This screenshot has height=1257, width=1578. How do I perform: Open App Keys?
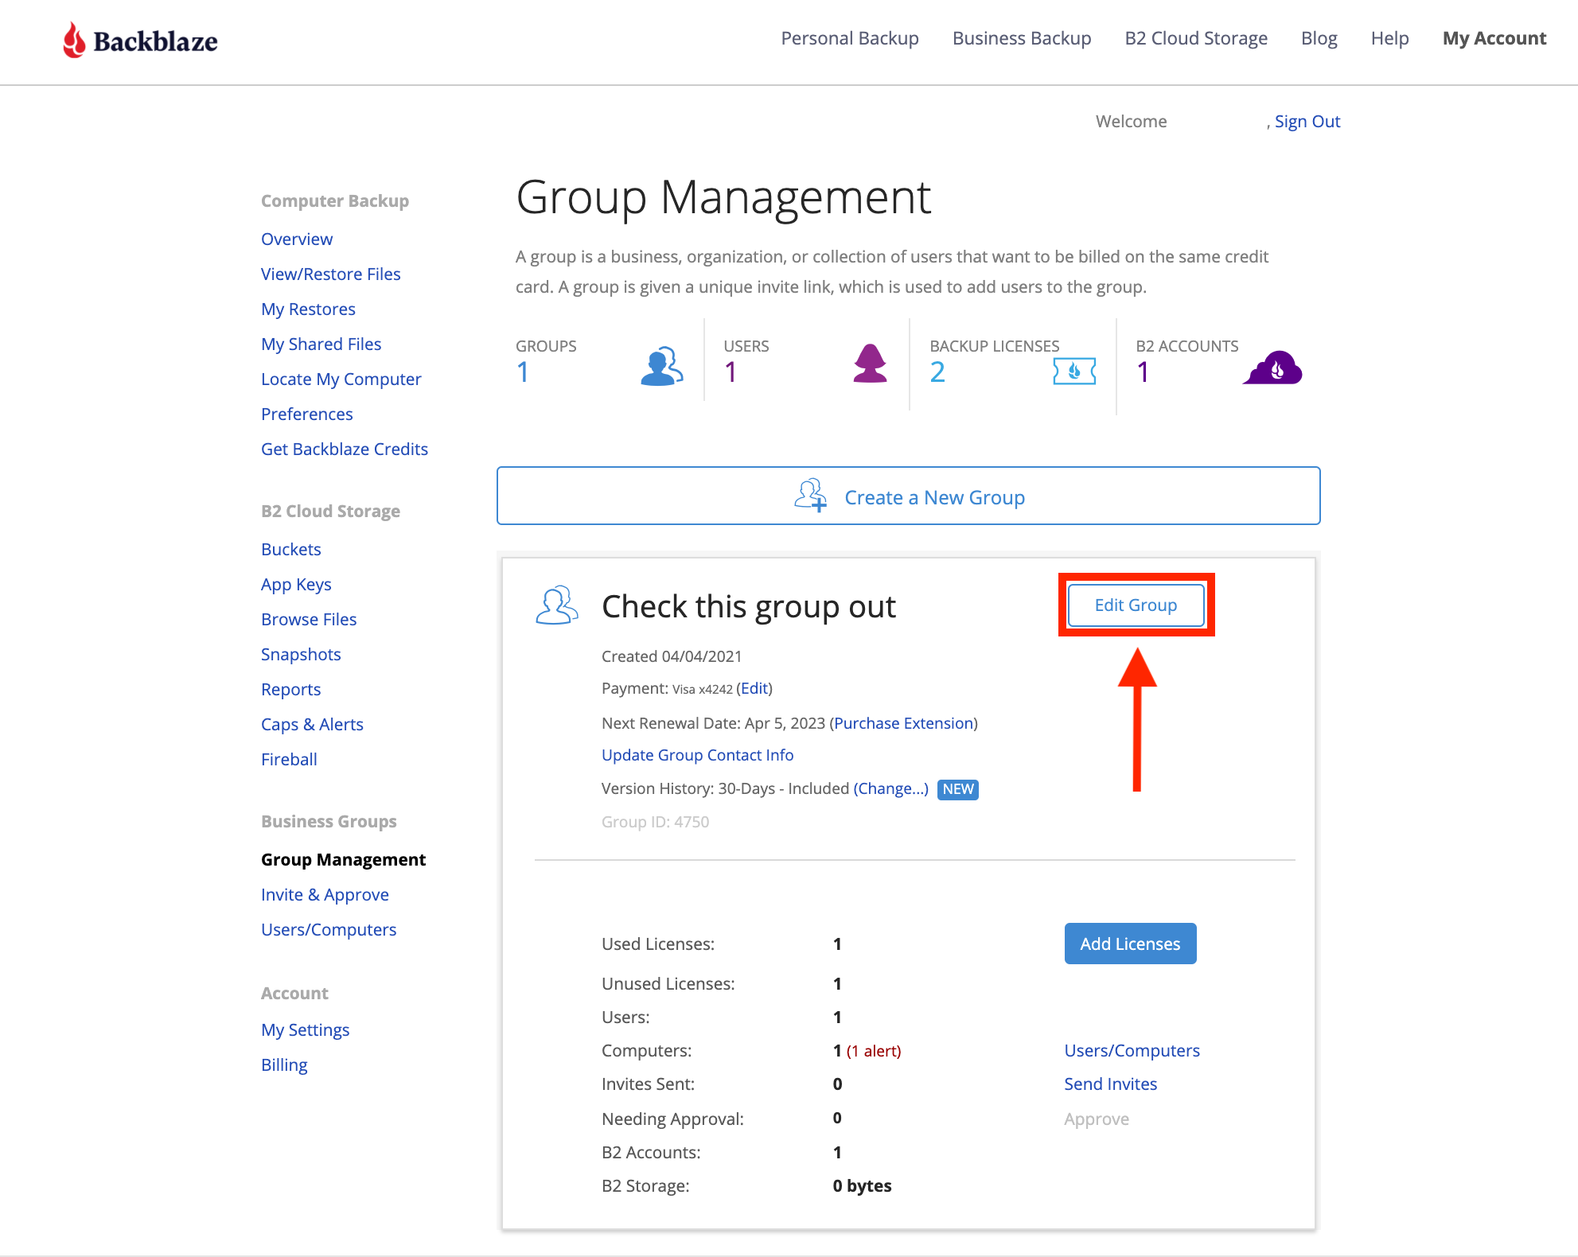[296, 584]
